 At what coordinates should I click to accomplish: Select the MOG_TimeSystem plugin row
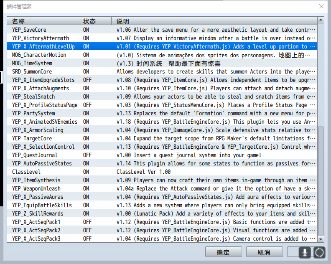point(162,63)
